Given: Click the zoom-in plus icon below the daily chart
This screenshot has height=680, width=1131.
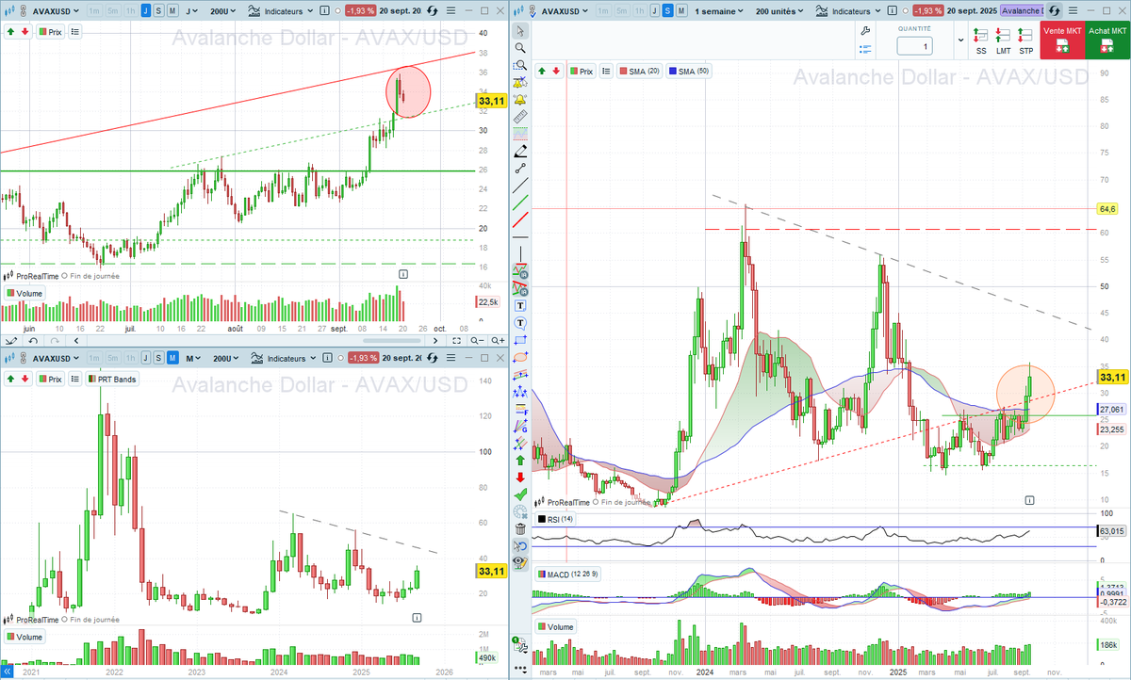Looking at the screenshot, I should [x=497, y=340].
